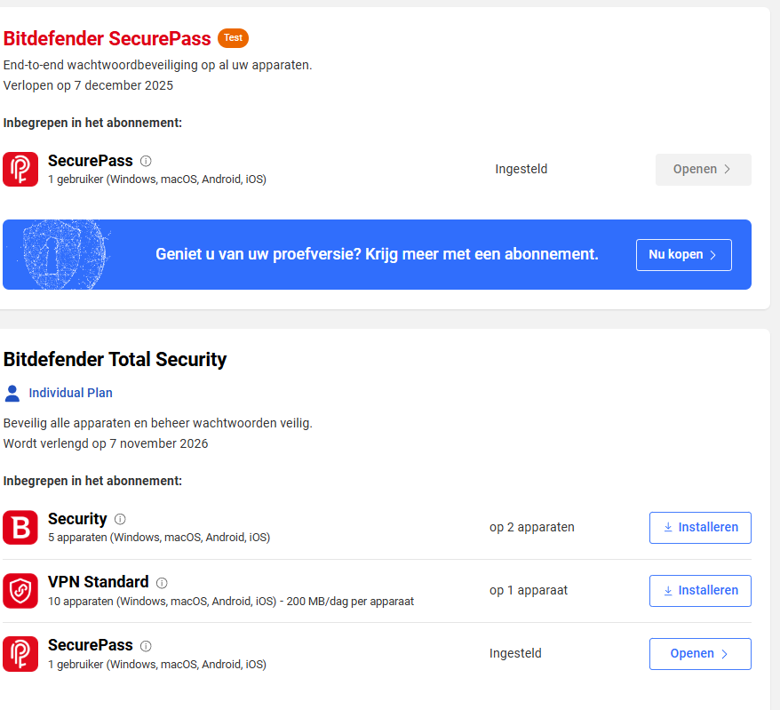Viewport: 780px width, 710px height.
Task: Install the Security product
Action: pyautogui.click(x=700, y=528)
